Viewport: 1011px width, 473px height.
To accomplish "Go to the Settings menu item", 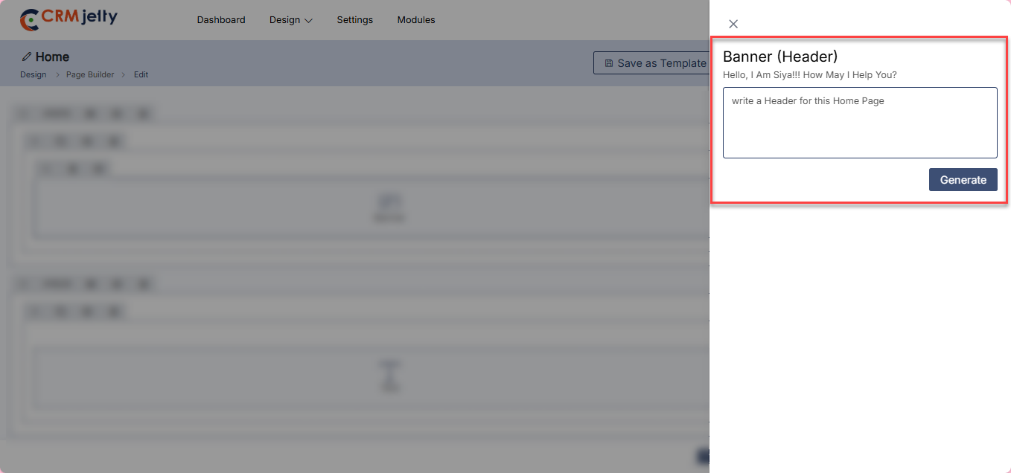I will click(355, 20).
